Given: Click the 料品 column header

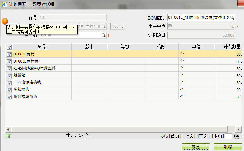Looking at the screenshot, I should pyautogui.click(x=42, y=47).
